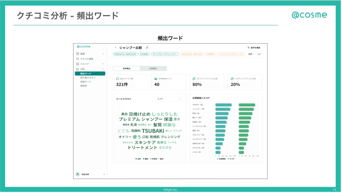342x193 pixels.
Task: Toggle 名詞 legend in word cloud
Action: click(138, 159)
